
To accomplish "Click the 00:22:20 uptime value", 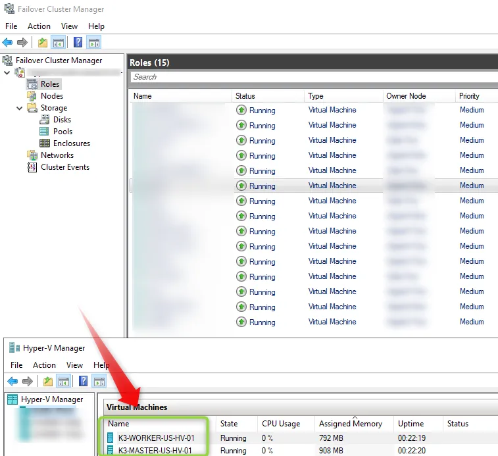I will [412, 450].
